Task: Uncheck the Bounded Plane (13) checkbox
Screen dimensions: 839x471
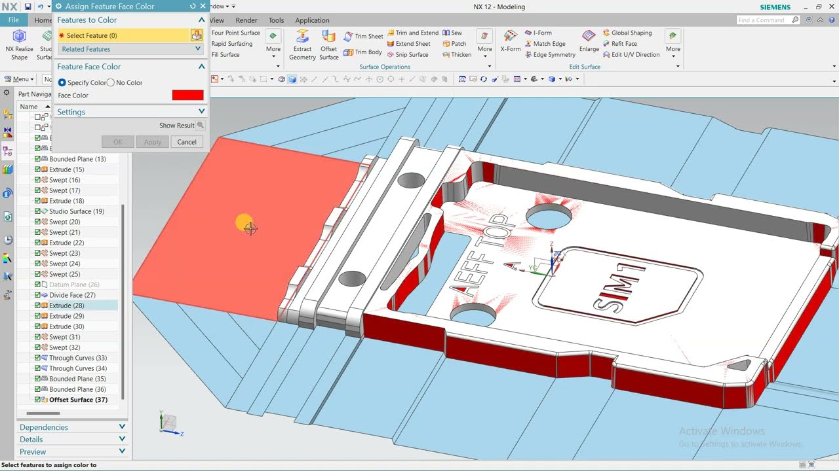Action: point(37,159)
